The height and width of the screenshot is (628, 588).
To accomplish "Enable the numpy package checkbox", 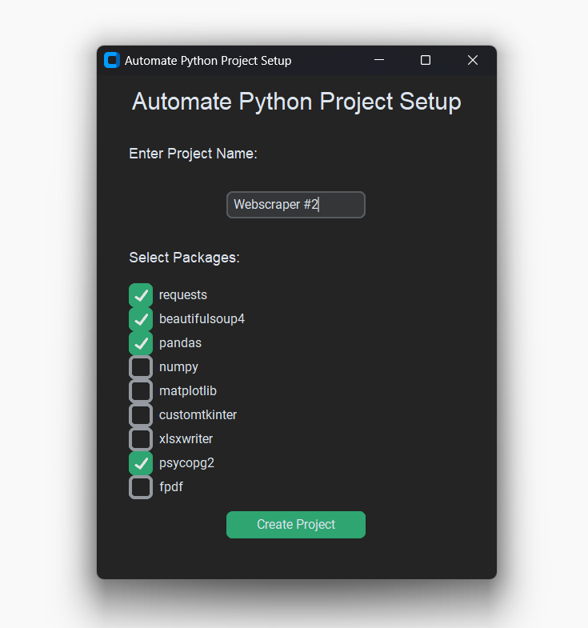I will tap(141, 367).
